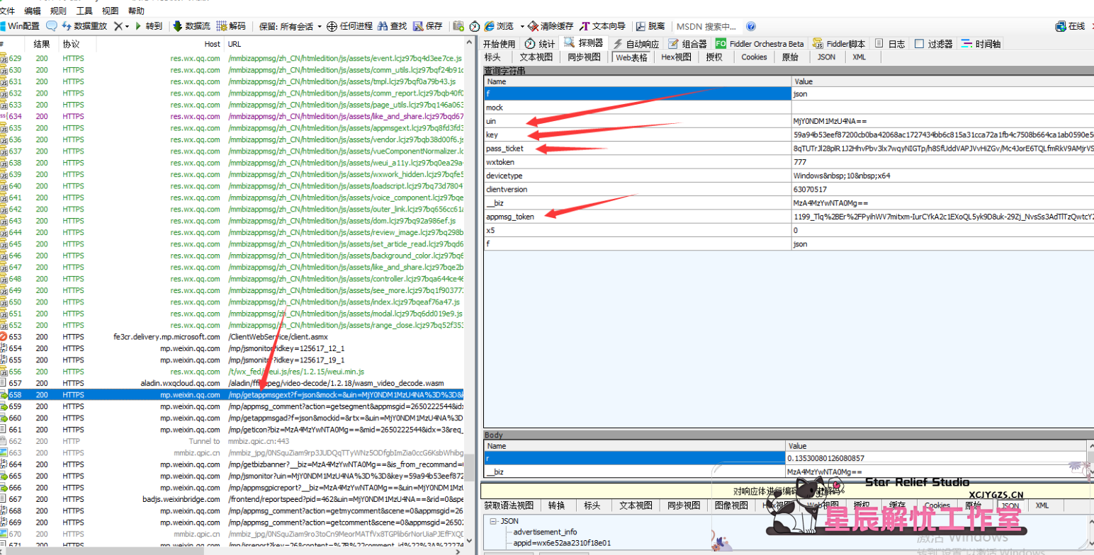This screenshot has height=555, width=1094.
Task: Select session 658 getappmsgext row
Action: [x=232, y=395]
